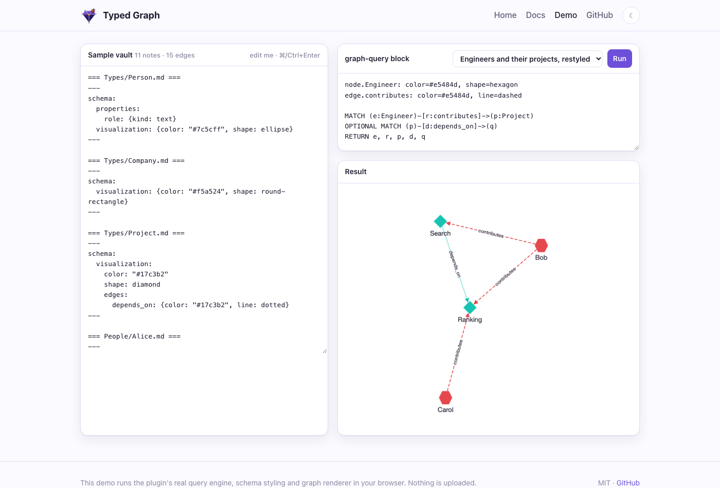Open the Home nav link
The width and height of the screenshot is (720, 488).
coord(505,15)
